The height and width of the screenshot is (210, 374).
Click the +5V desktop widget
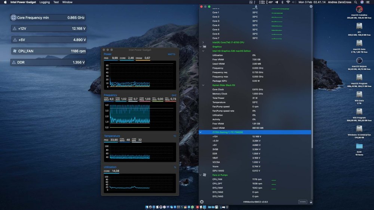(x=49, y=40)
